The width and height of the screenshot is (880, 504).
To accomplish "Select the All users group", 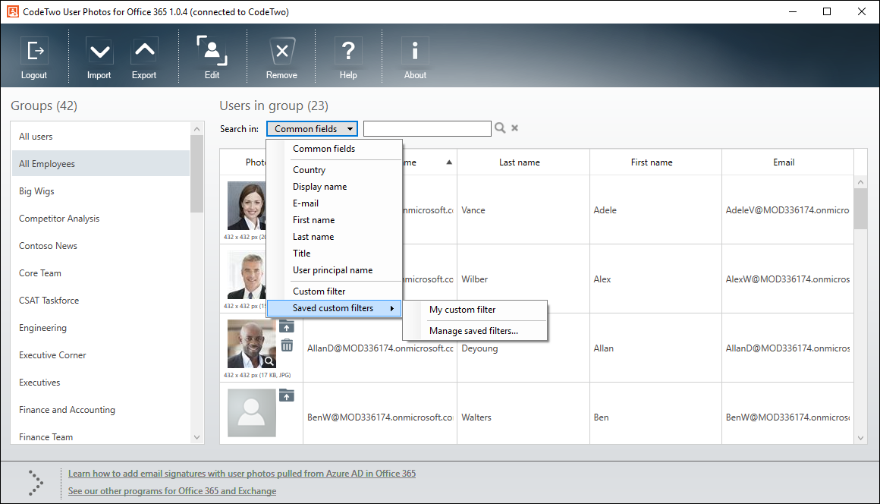I will click(x=101, y=137).
